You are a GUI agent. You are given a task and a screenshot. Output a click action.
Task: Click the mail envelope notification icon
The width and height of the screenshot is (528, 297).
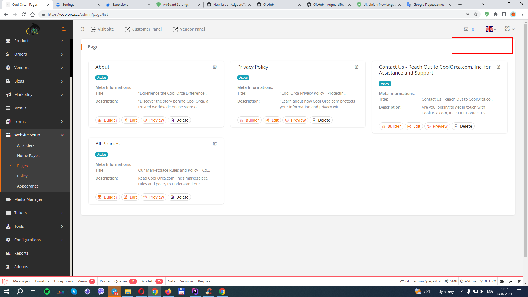point(466,29)
